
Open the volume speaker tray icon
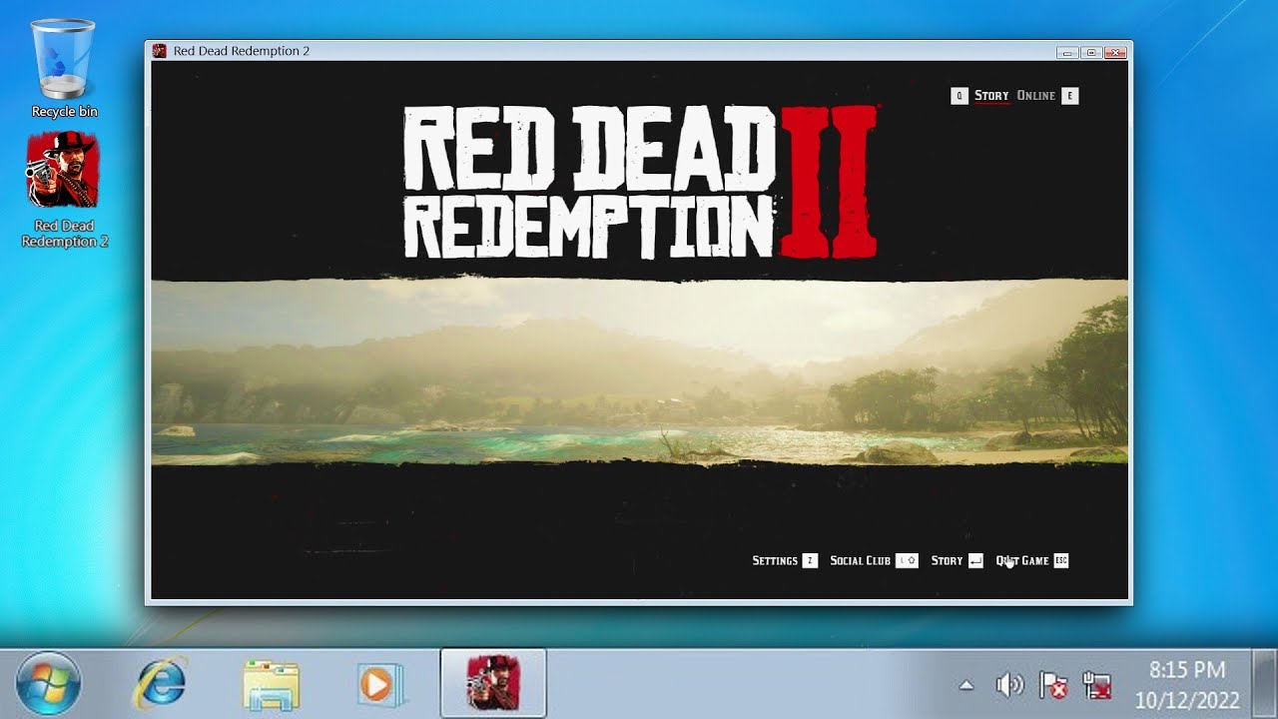(1009, 685)
